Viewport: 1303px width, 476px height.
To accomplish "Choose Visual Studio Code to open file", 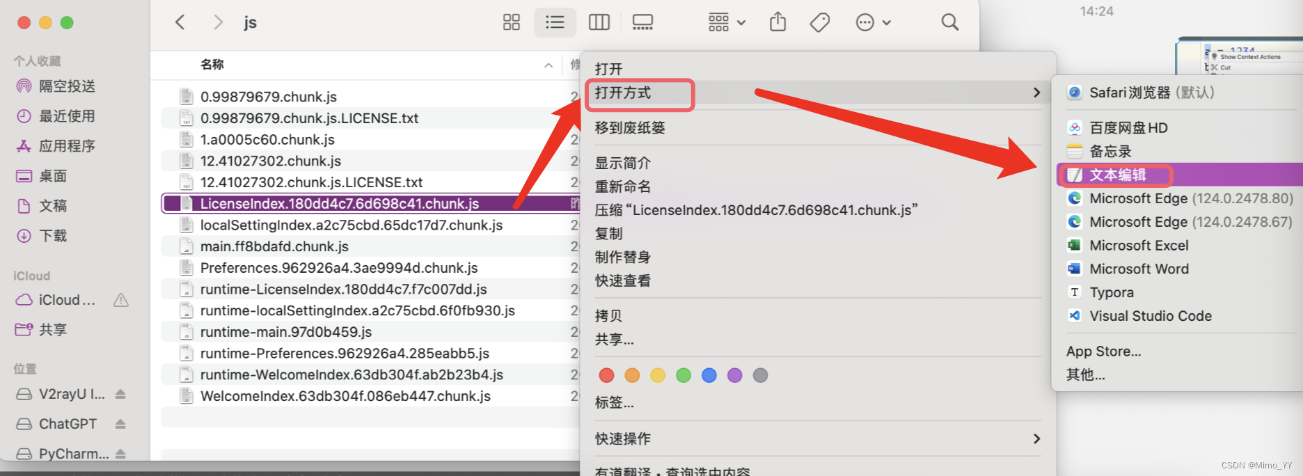I will (x=1150, y=316).
